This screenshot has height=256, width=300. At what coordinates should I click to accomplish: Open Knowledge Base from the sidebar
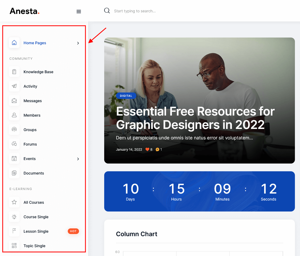click(x=39, y=72)
